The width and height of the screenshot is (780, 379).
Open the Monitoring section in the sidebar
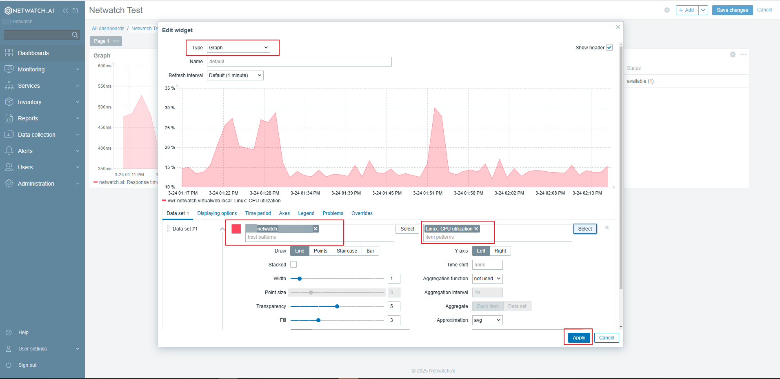point(31,69)
